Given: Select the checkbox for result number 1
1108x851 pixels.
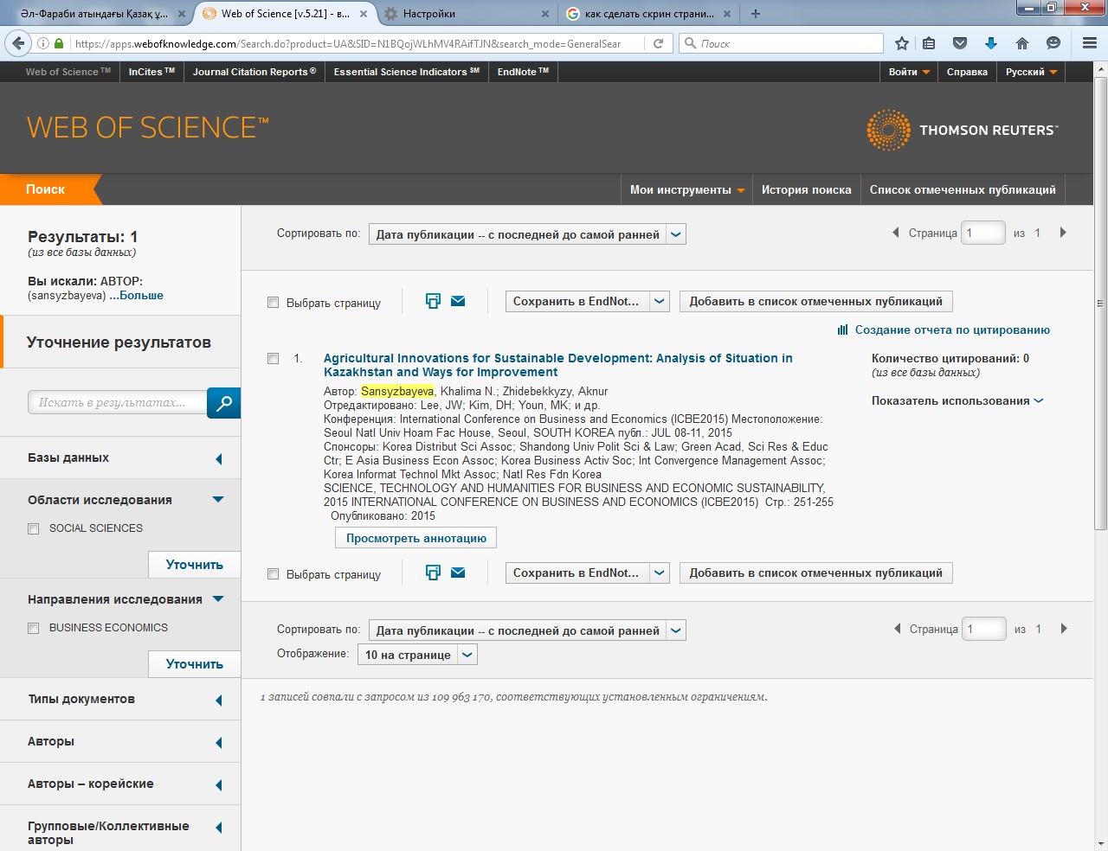Looking at the screenshot, I should (x=274, y=358).
